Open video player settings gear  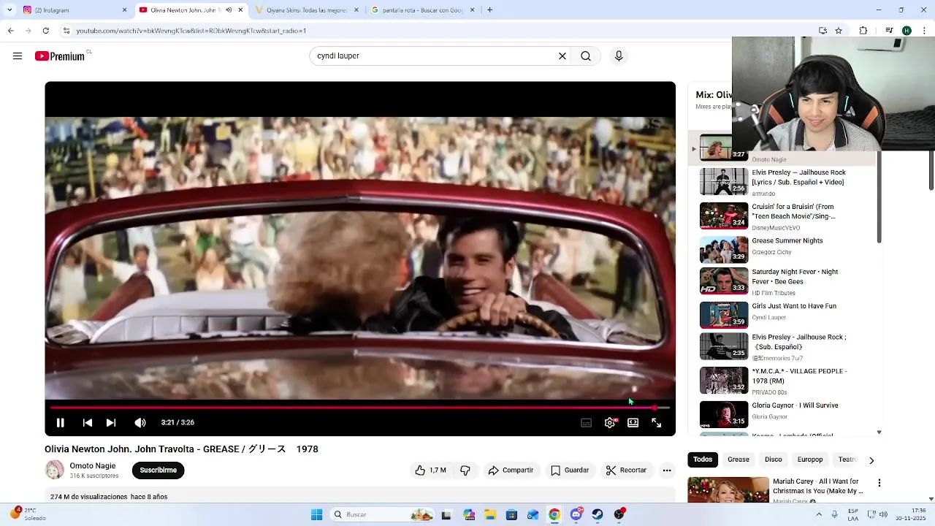point(610,422)
